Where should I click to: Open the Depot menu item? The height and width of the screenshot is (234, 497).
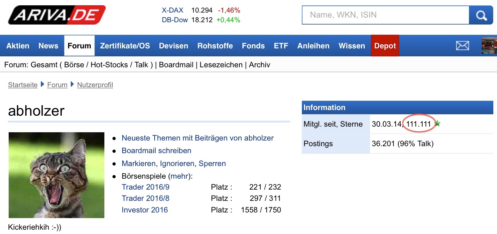(x=385, y=46)
